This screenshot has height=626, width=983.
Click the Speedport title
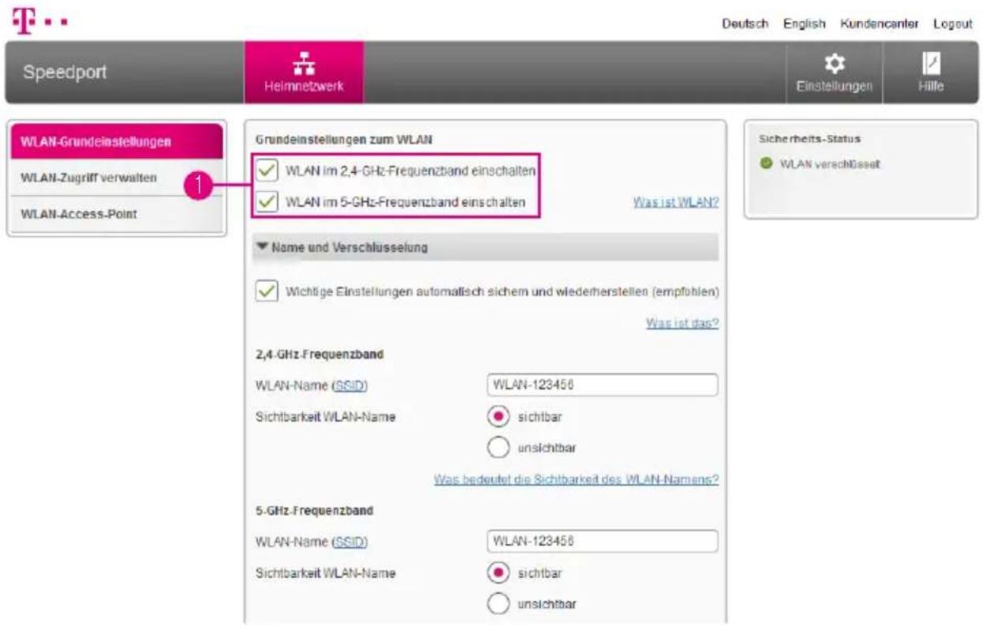pyautogui.click(x=65, y=73)
